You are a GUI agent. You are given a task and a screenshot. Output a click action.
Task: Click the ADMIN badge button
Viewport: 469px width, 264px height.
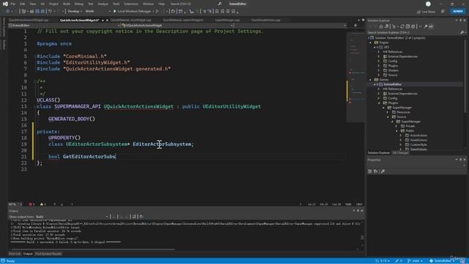coord(457,11)
